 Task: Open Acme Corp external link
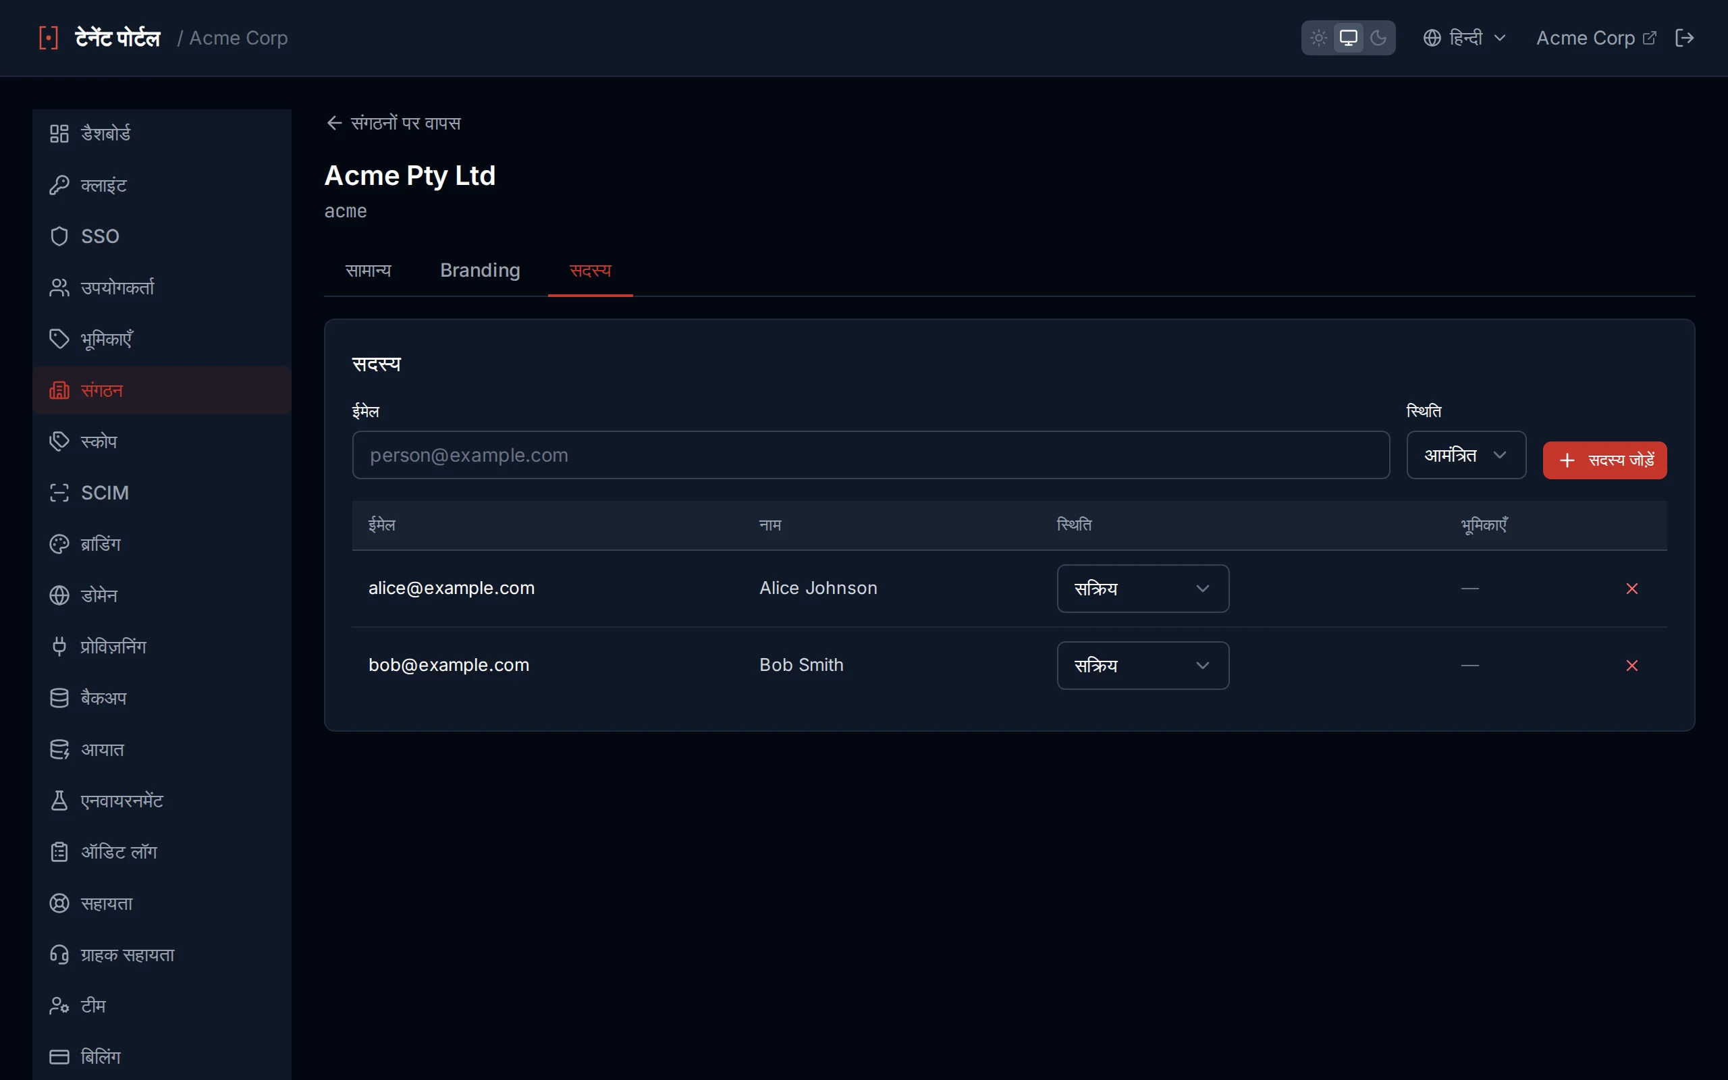coord(1596,38)
